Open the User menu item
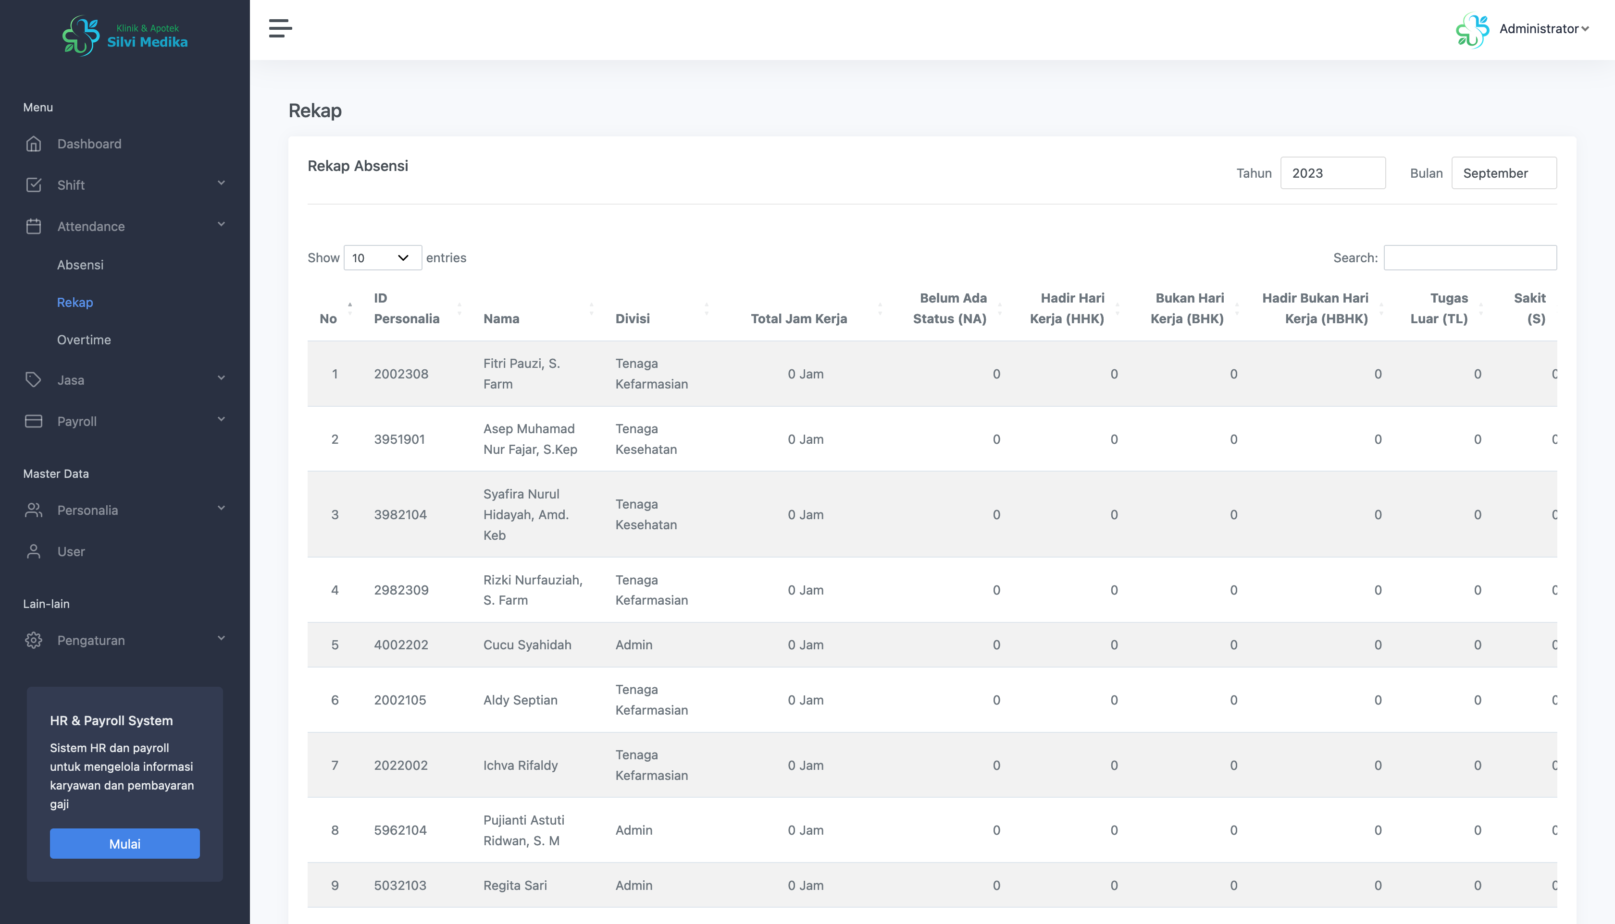Screen dimensions: 1615x924 coord(71,552)
